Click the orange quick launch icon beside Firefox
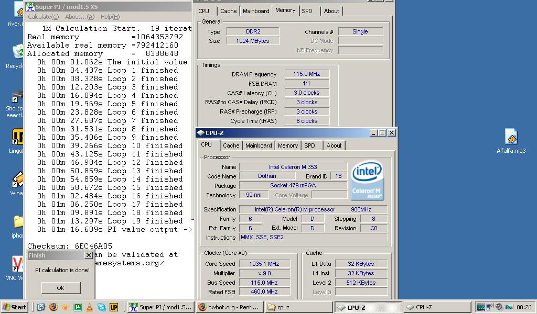The image size is (537, 314). pyautogui.click(x=65, y=307)
